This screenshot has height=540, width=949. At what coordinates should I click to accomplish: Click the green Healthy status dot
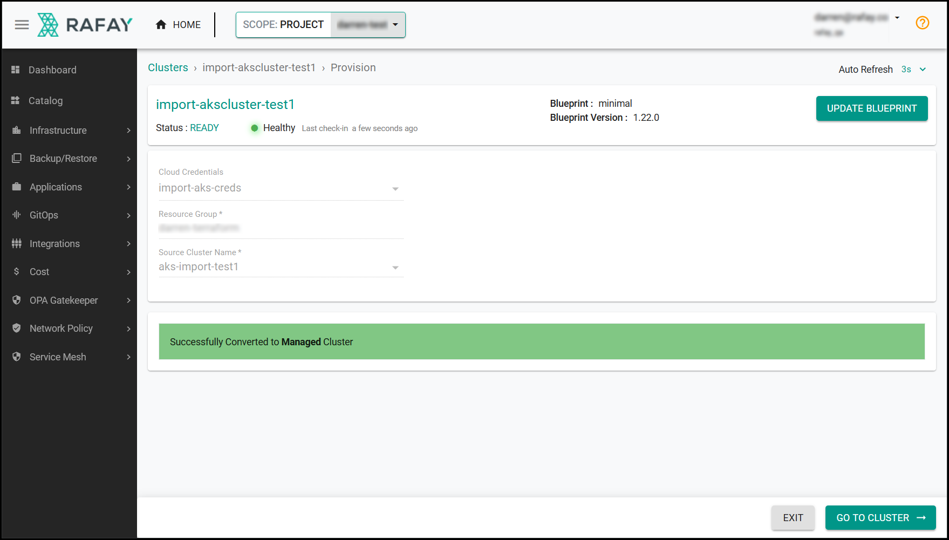pyautogui.click(x=255, y=128)
